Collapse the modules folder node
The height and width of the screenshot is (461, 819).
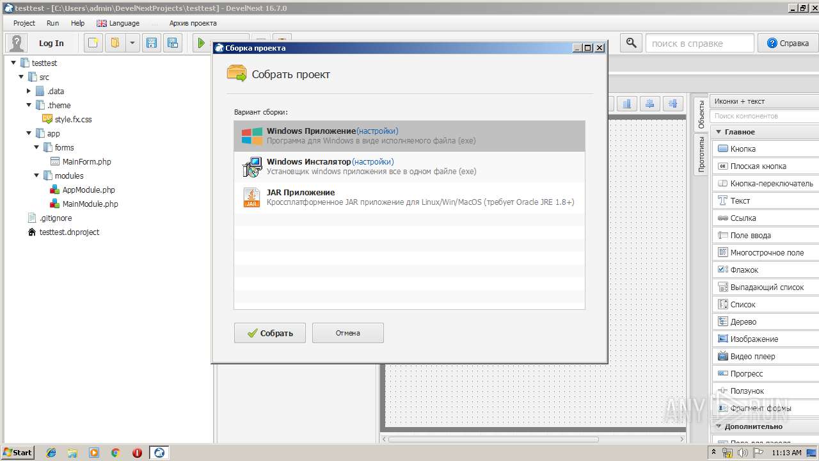click(x=36, y=175)
